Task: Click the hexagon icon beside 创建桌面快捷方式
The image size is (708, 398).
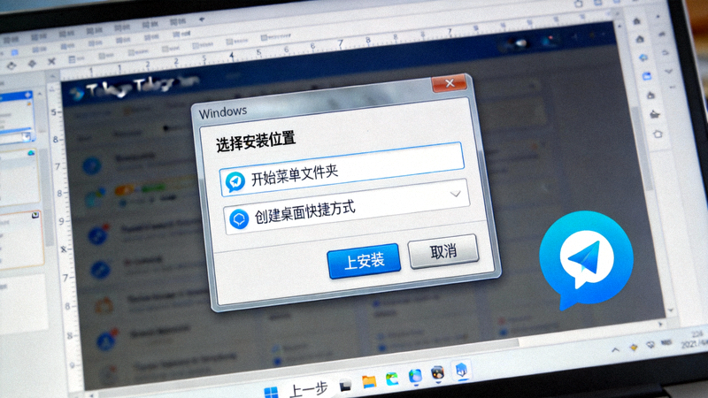Action: click(x=239, y=219)
